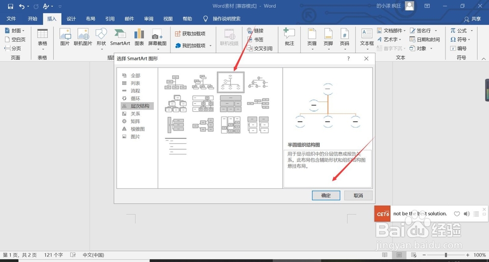Image resolution: width=489 pixels, height=262 pixels.
Task: Open the Shapes (形状) gallery
Action: [x=101, y=39]
